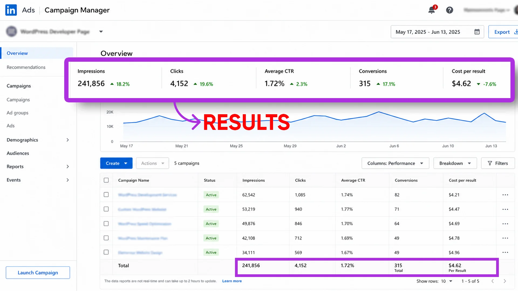Click the Create button

(116, 163)
